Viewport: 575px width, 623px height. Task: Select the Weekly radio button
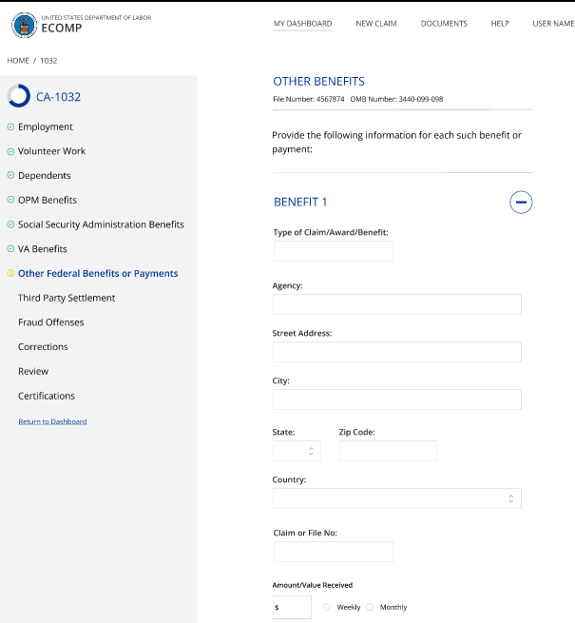pyautogui.click(x=328, y=607)
